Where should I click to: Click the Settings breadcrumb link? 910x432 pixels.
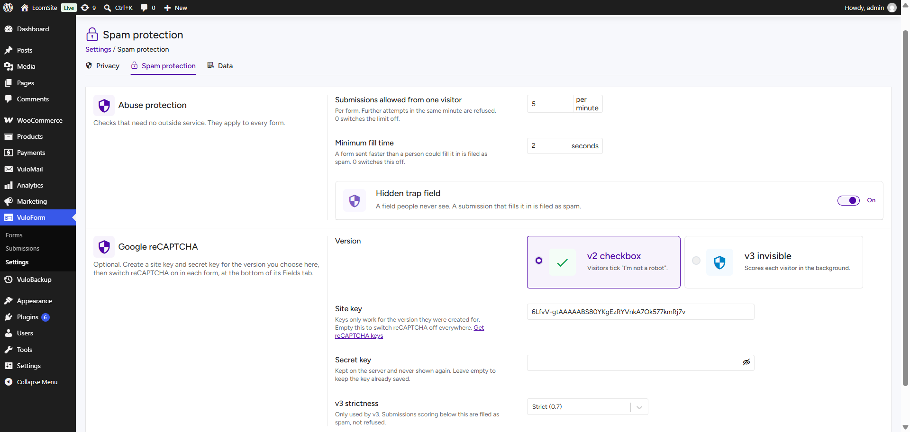[98, 49]
